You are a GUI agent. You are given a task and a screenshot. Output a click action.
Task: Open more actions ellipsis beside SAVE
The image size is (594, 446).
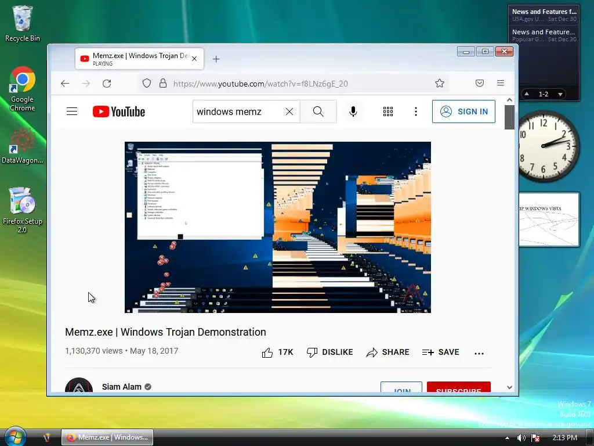pos(479,353)
